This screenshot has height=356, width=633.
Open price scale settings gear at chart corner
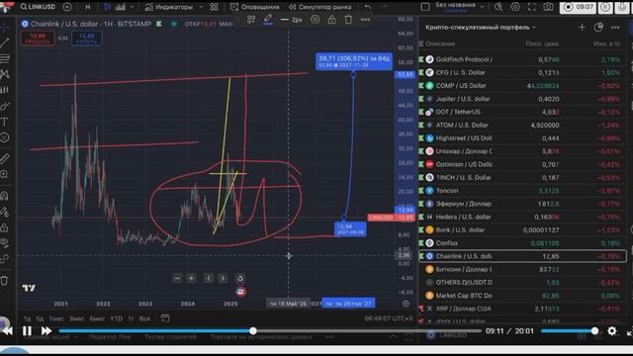coord(406,304)
